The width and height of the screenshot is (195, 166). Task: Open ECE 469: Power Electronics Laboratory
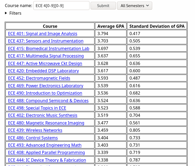pyautogui.click(x=46, y=86)
